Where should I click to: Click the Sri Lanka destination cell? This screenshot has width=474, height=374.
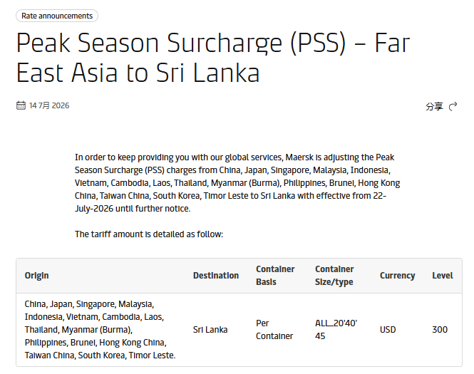(210, 330)
